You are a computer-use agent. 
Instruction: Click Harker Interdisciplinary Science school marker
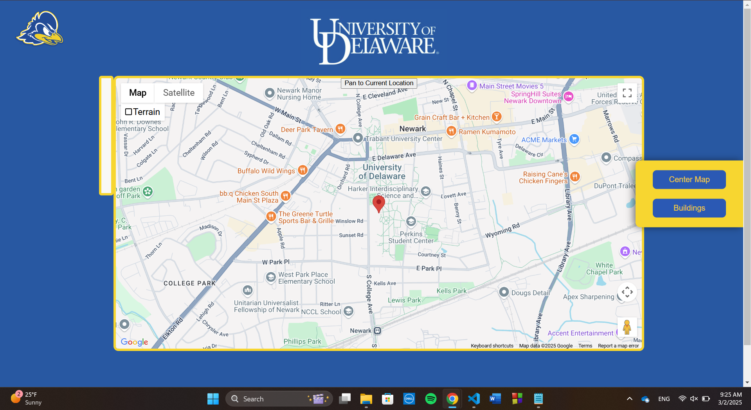tap(426, 191)
